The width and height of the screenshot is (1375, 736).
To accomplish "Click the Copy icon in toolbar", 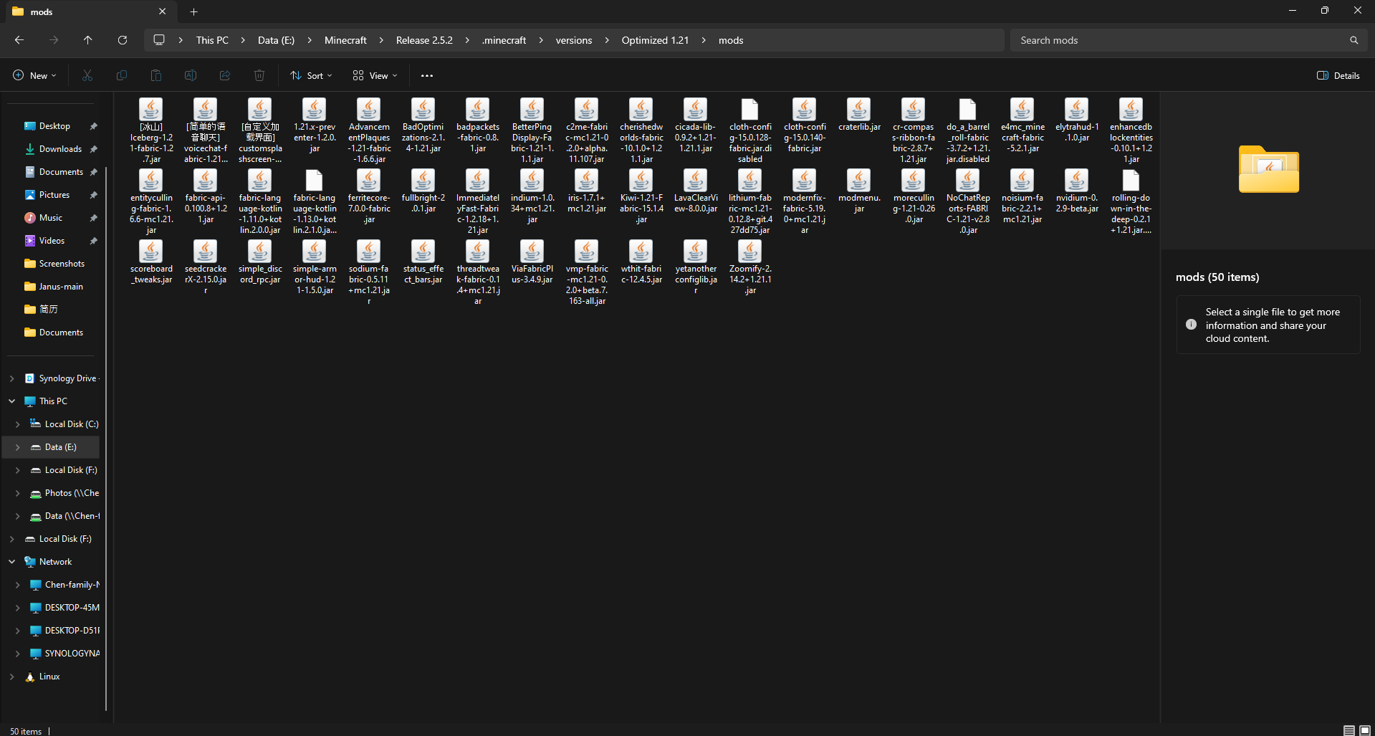I will (x=122, y=75).
